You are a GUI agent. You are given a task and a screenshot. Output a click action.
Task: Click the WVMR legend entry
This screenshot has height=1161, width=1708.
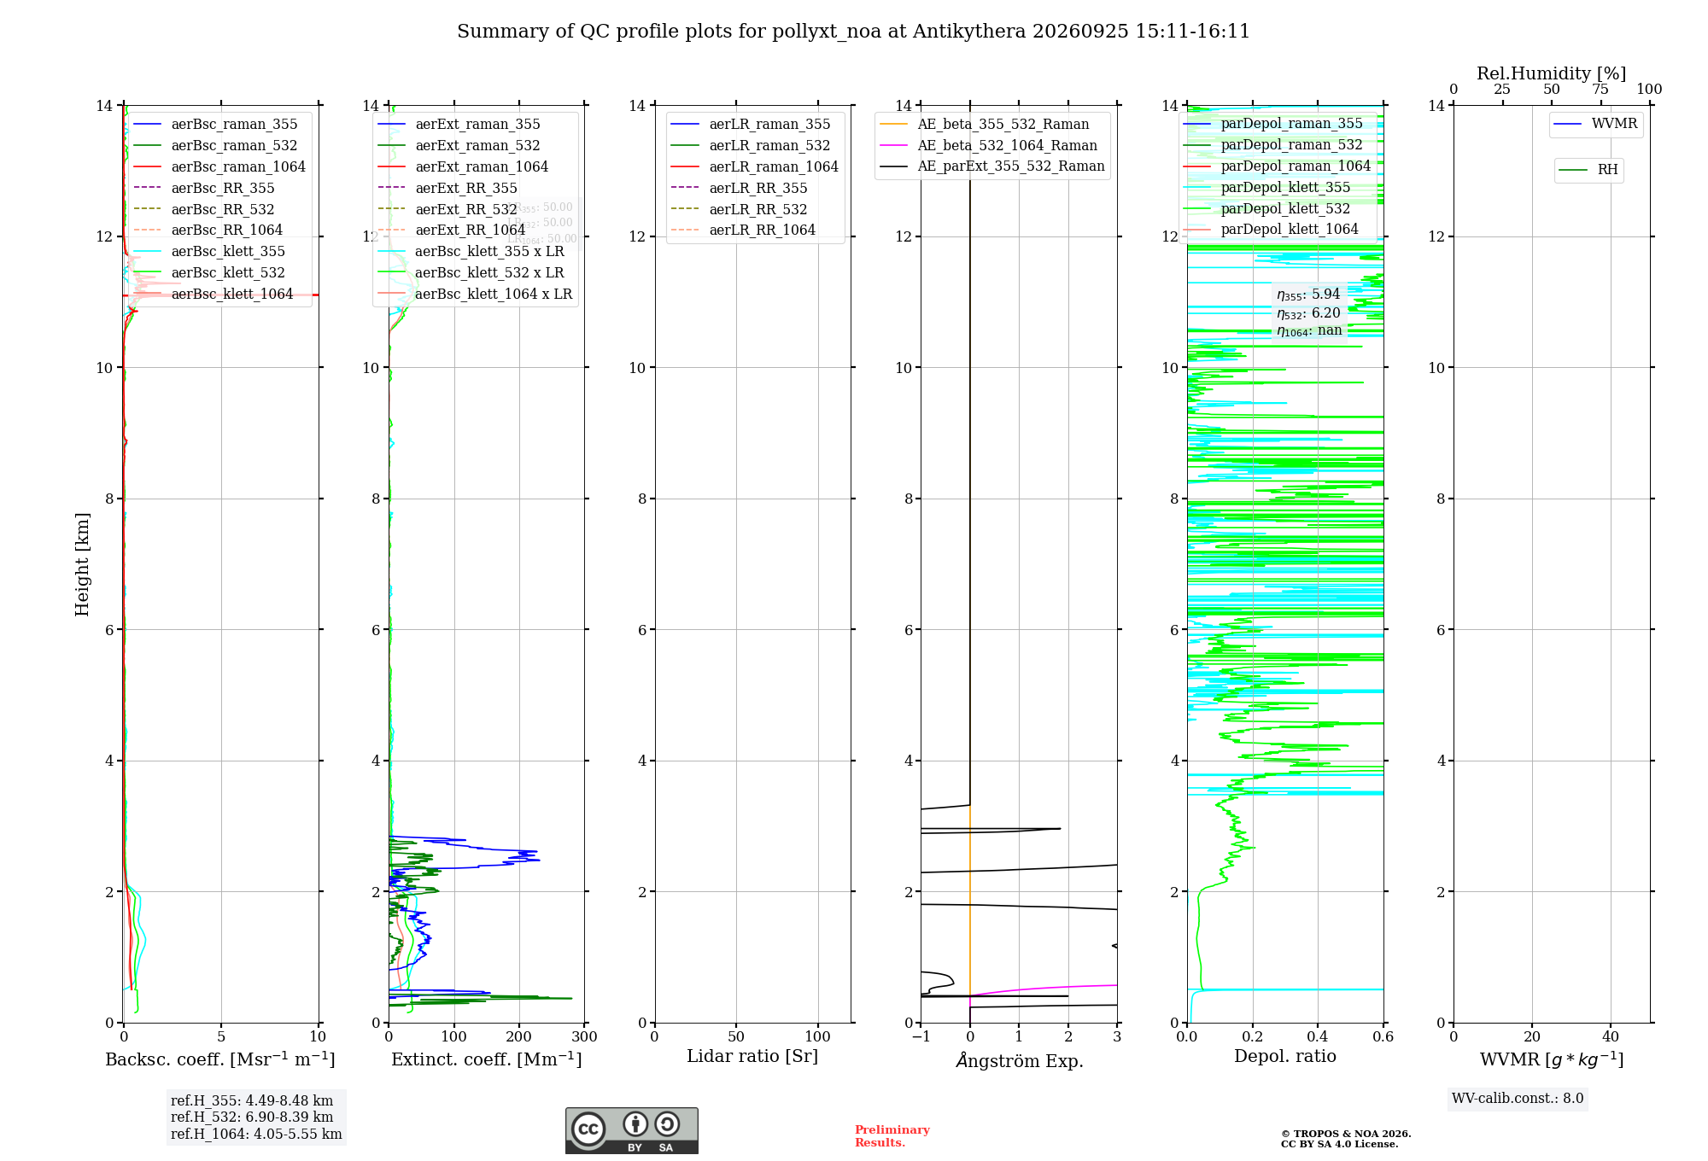tap(1596, 125)
